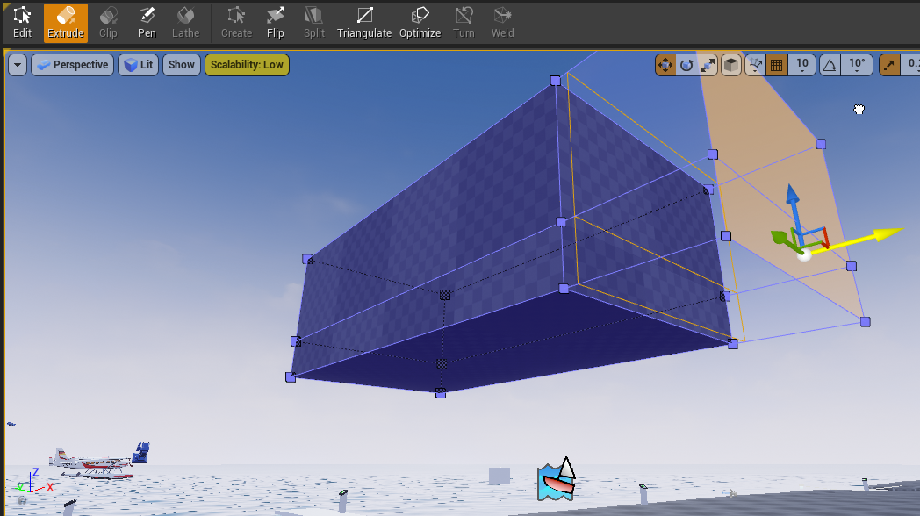The width and height of the screenshot is (920, 516).
Task: Click the scale snap icon
Action: (x=707, y=64)
